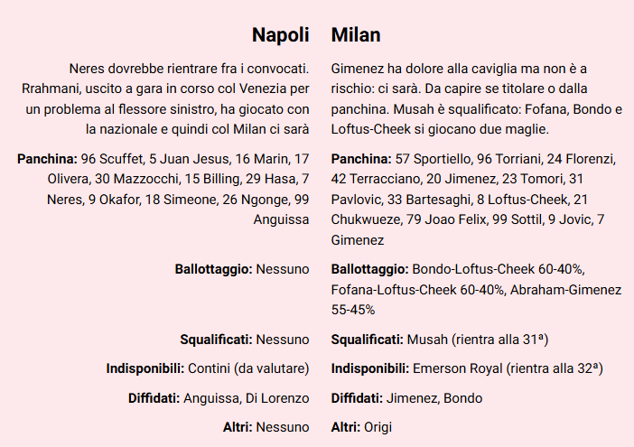Click the Napoli Diffidati label
The width and height of the screenshot is (634, 447).
154,398
